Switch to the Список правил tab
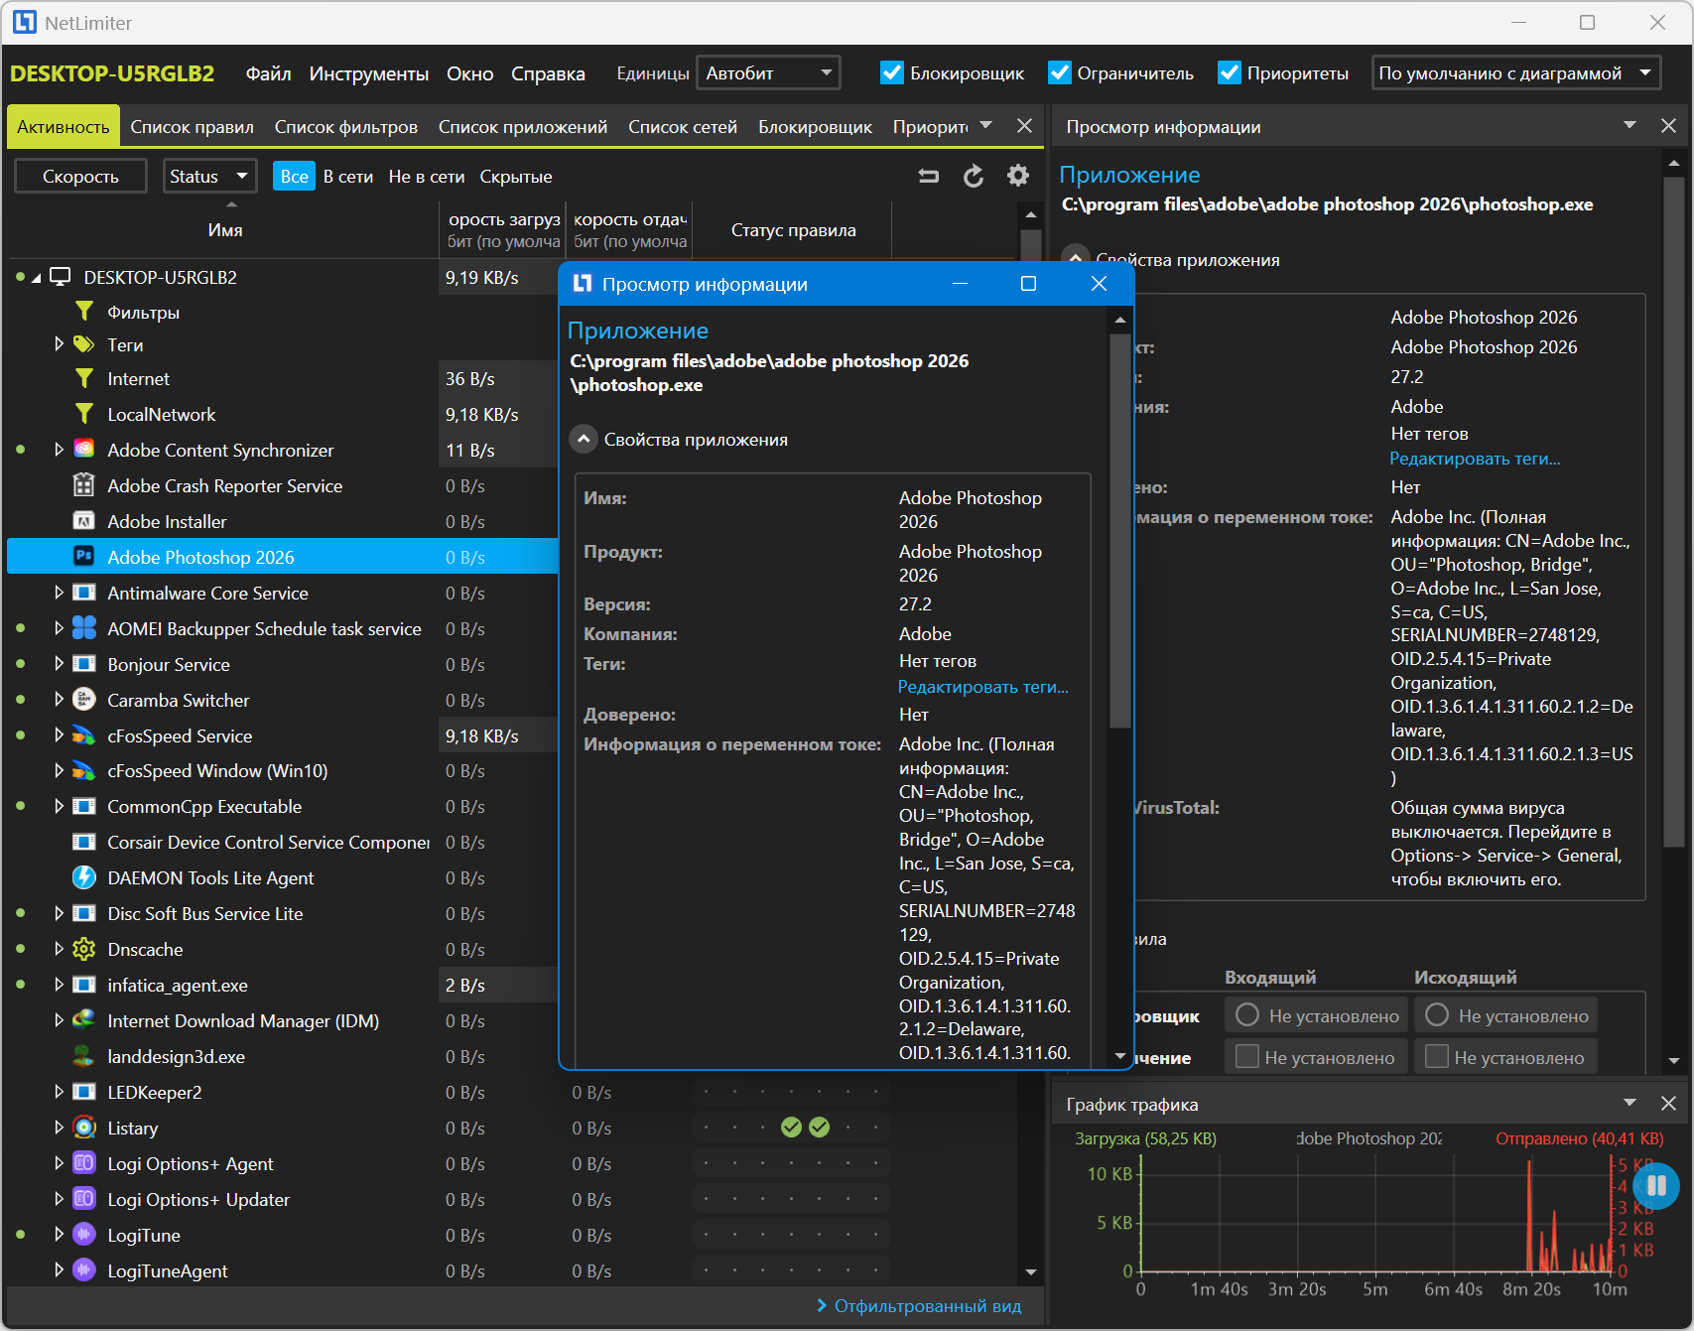The width and height of the screenshot is (1694, 1331). (192, 127)
